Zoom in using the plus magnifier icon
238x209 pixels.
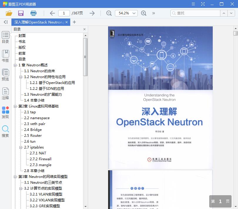click(144, 13)
